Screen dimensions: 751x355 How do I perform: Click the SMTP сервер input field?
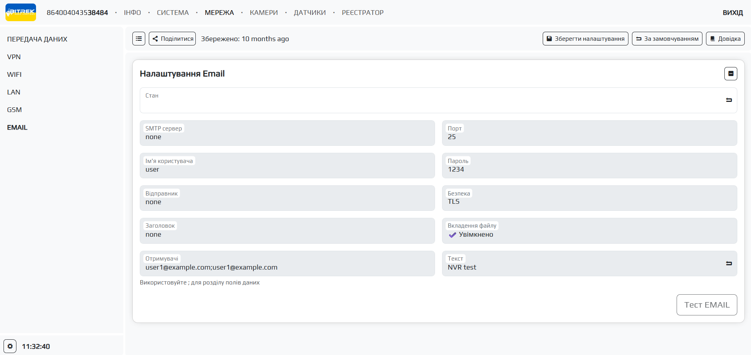pyautogui.click(x=287, y=137)
